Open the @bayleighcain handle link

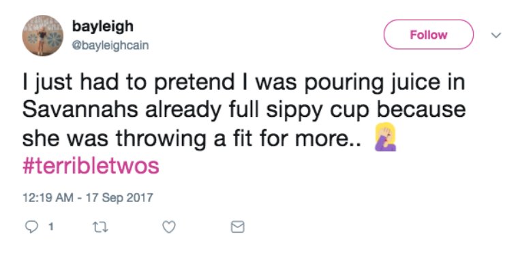[110, 45]
